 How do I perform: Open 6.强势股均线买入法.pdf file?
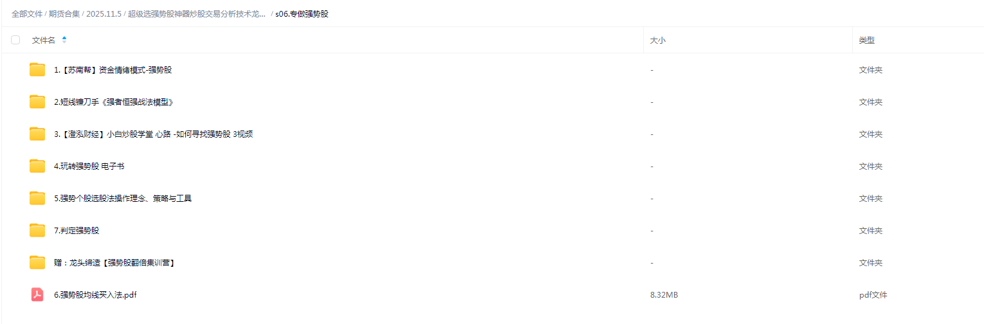pos(95,295)
